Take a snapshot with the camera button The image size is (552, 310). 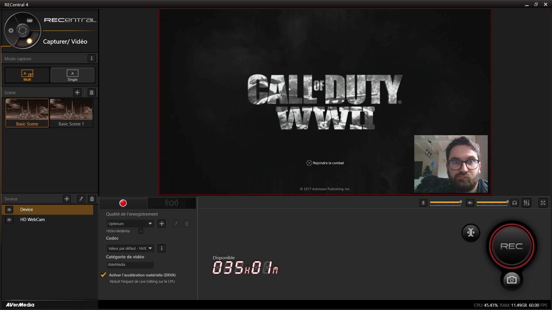(511, 280)
